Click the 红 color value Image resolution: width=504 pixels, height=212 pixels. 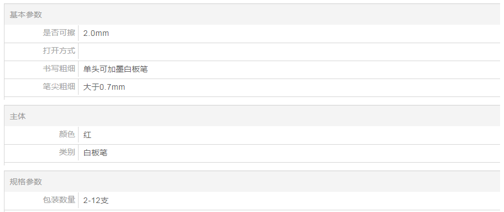coord(87,135)
